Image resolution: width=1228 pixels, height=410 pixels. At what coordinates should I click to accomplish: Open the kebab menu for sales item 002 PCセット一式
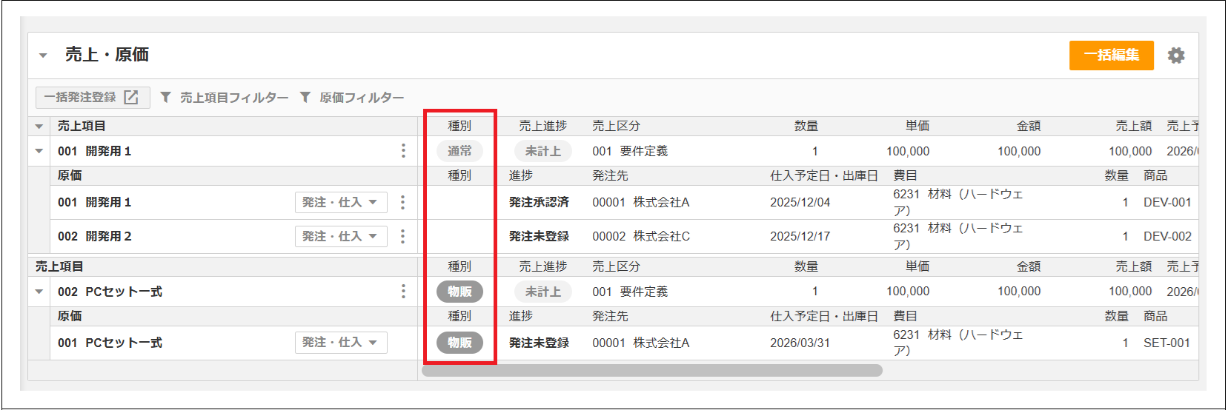403,292
